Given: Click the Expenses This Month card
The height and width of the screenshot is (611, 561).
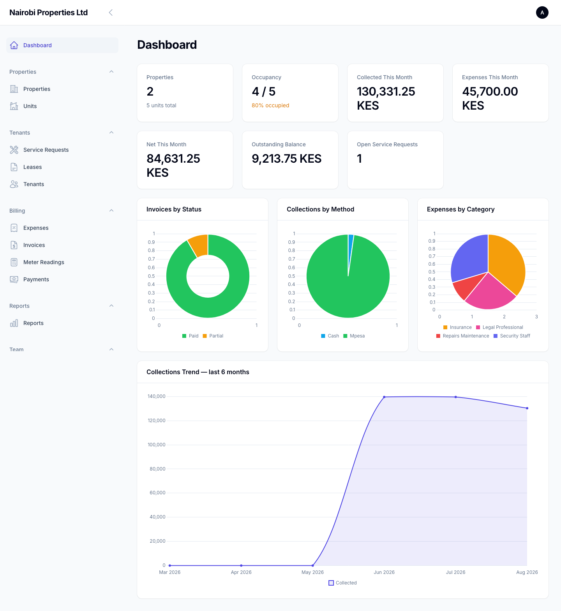Looking at the screenshot, I should (501, 93).
